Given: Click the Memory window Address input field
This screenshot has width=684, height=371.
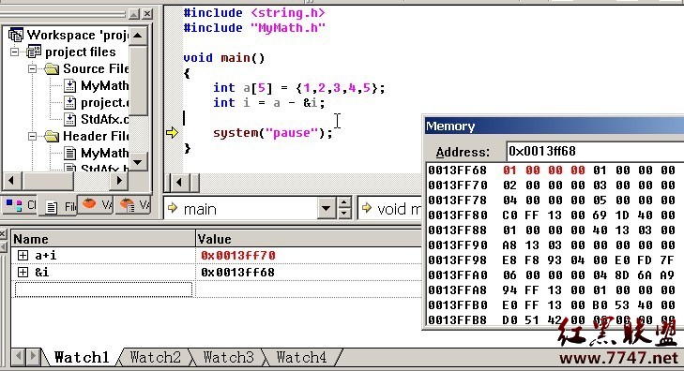Looking at the screenshot, I should pos(595,151).
